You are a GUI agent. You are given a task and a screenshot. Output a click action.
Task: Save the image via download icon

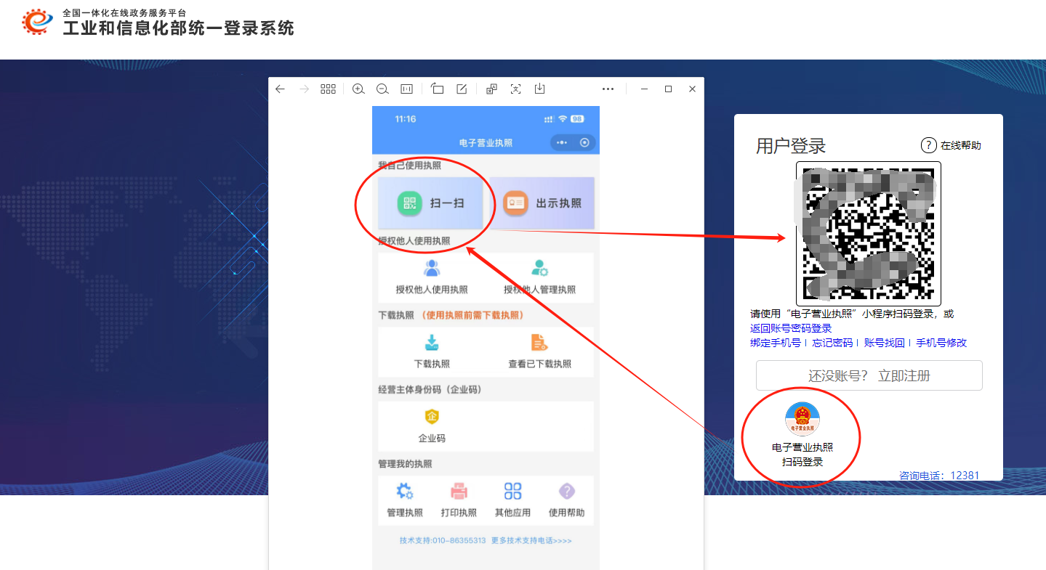[x=539, y=89]
